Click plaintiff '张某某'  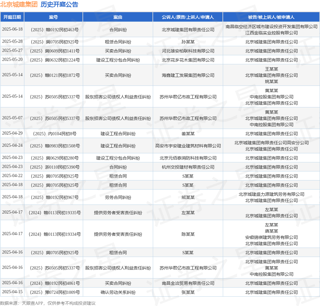[x=188, y=292]
